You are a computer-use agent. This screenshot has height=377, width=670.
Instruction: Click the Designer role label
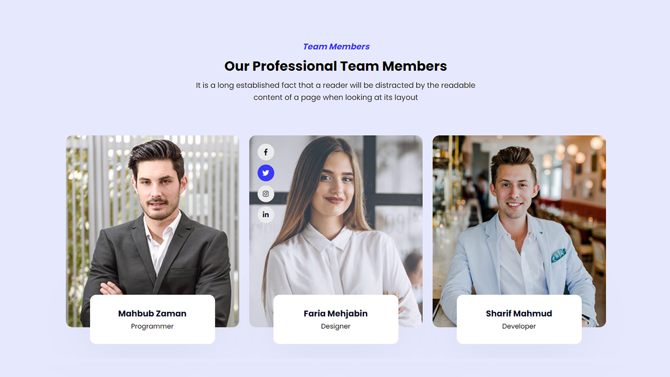[x=336, y=326]
